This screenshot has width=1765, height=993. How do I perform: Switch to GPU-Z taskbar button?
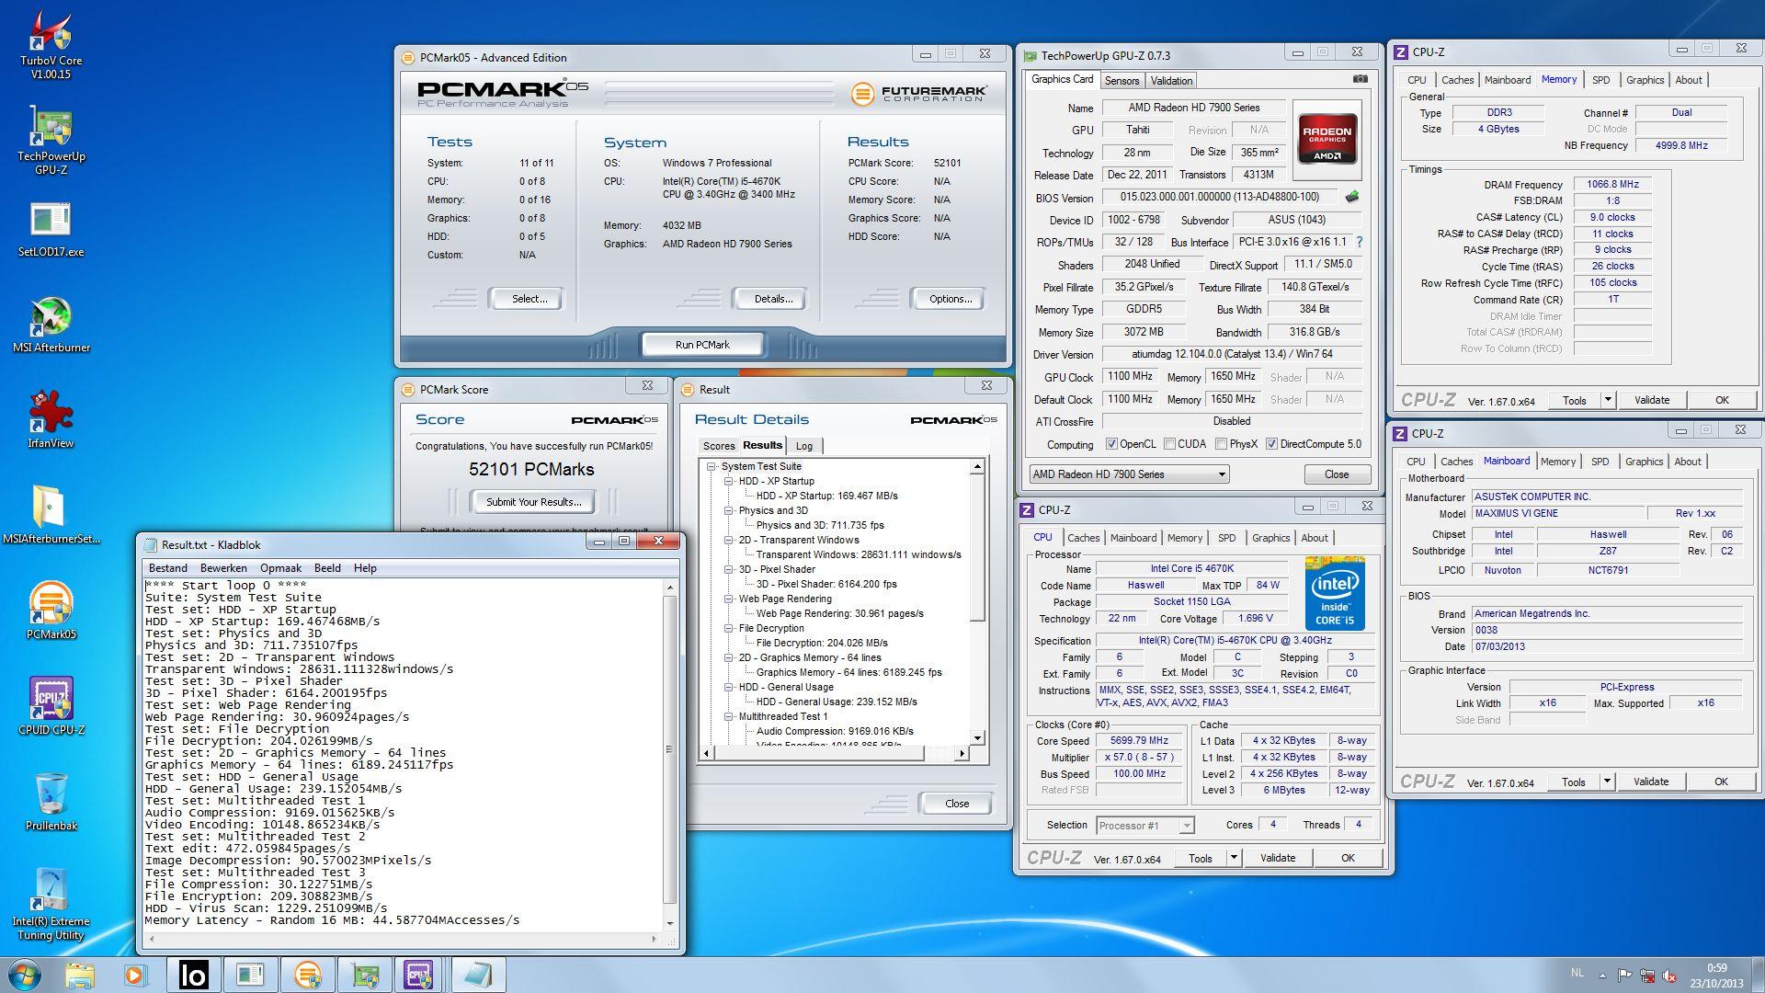point(365,975)
